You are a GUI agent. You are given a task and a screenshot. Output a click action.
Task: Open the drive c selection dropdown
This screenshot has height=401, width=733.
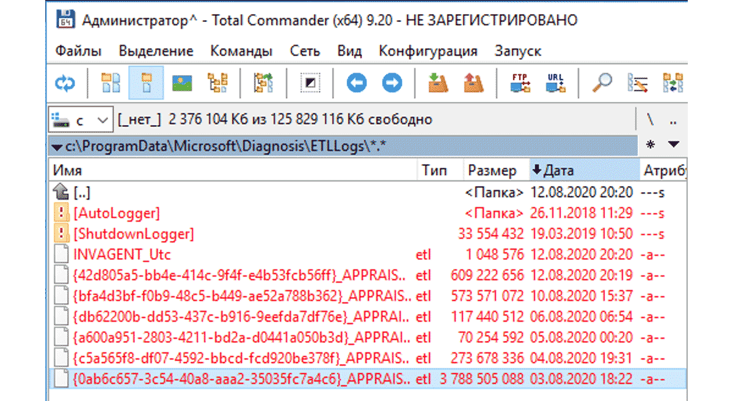point(80,120)
